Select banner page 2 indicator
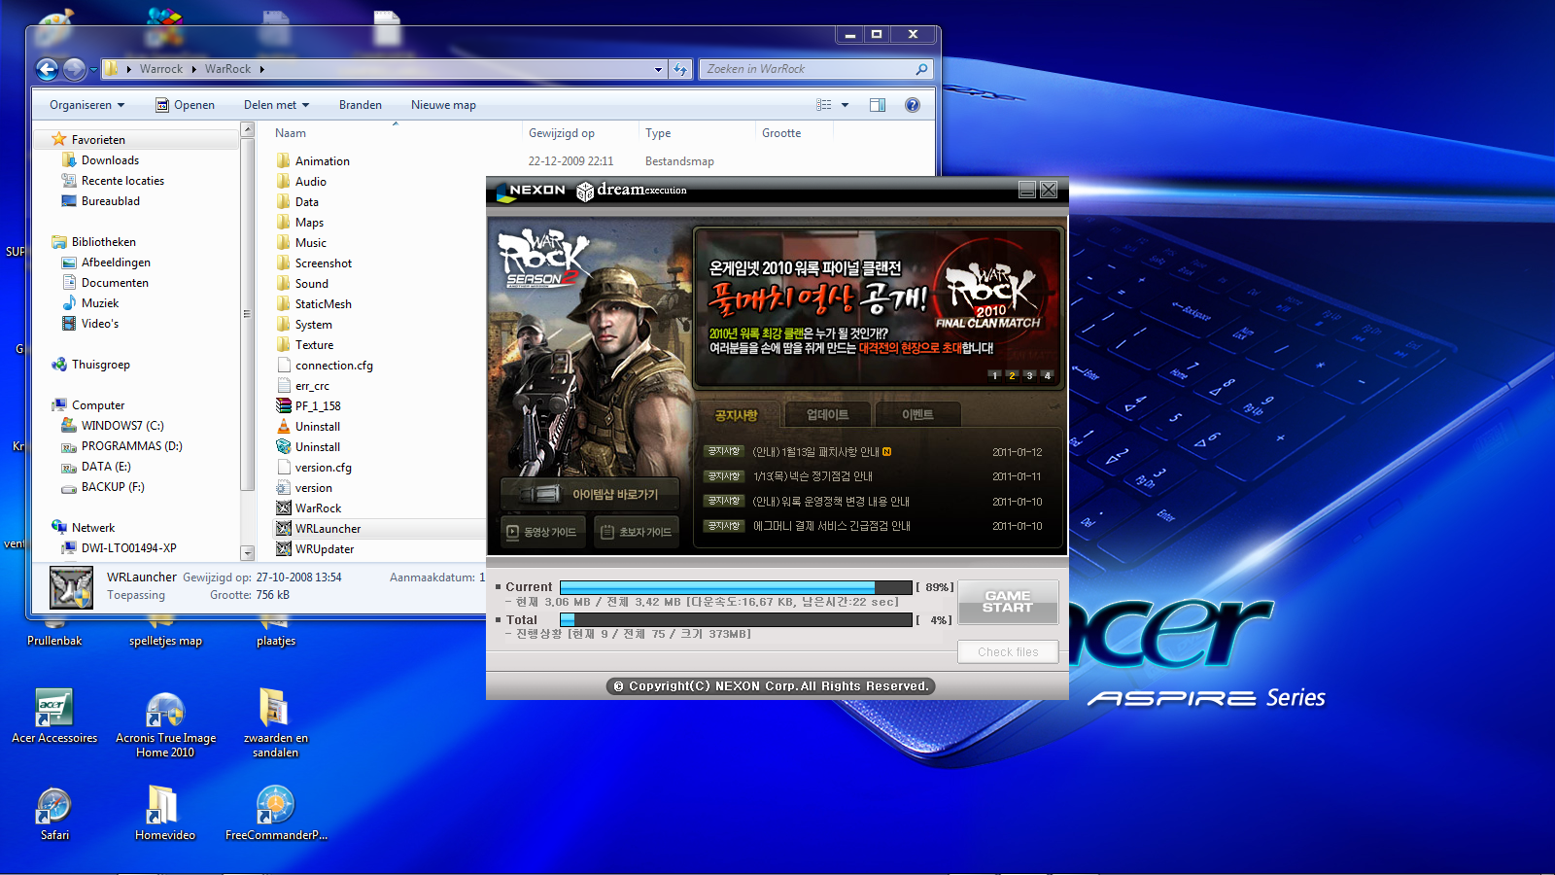The image size is (1555, 875). click(x=1012, y=375)
